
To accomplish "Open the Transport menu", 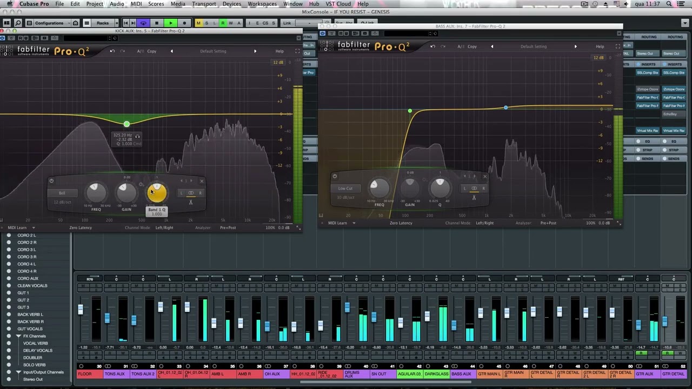I will (204, 4).
